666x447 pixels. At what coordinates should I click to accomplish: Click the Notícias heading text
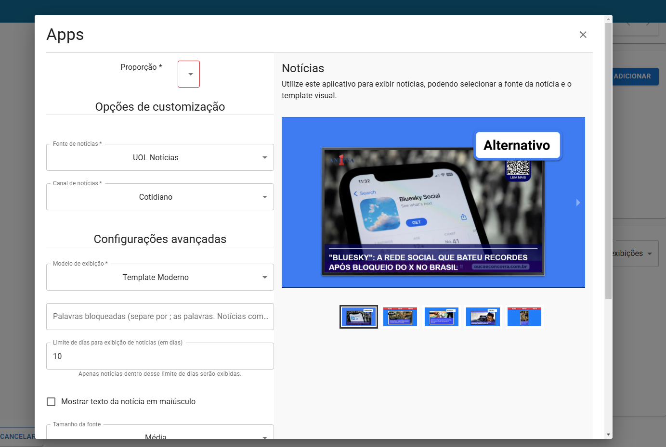[x=303, y=68]
